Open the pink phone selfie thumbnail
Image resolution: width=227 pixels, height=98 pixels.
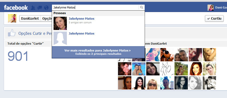(153, 55)
